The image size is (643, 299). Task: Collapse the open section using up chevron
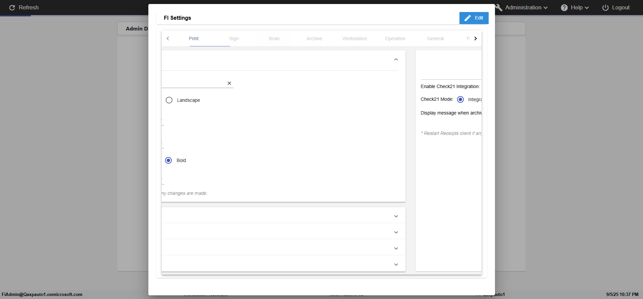[396, 60]
